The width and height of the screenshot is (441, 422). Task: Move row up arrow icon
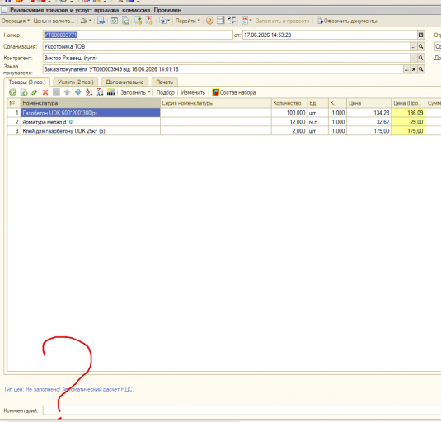point(68,92)
